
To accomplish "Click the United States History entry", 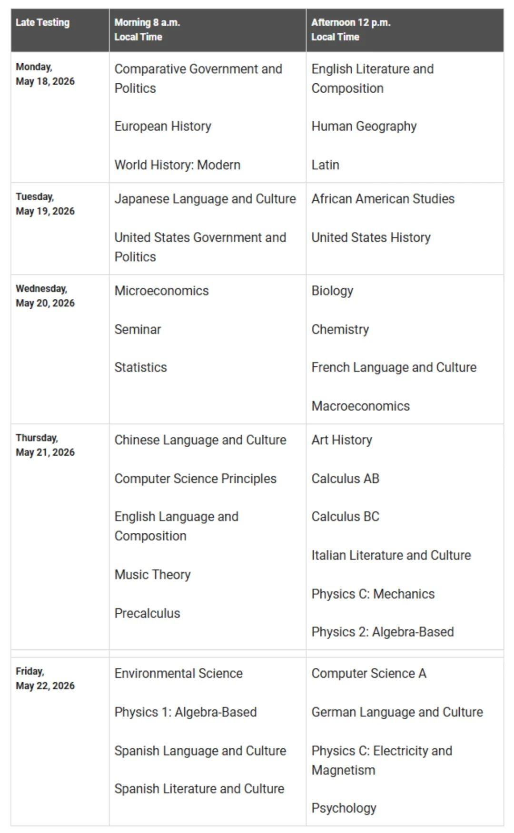I will coord(371,237).
